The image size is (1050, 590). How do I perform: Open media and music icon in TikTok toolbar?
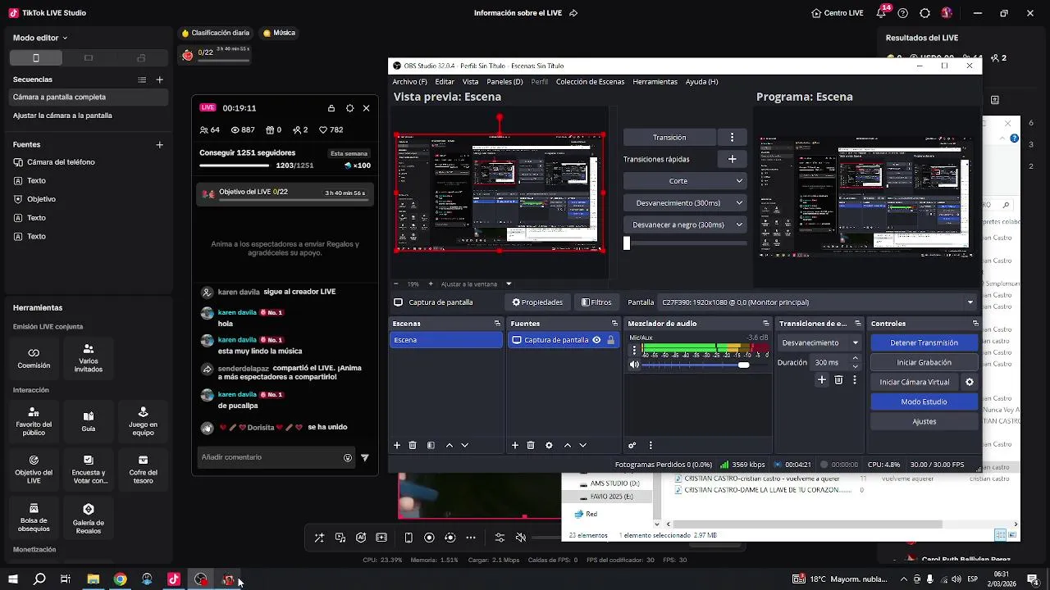coord(340,538)
